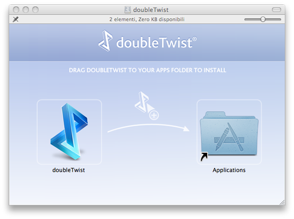Click the install instruction text banner
The image size is (294, 219).
[x=147, y=70]
